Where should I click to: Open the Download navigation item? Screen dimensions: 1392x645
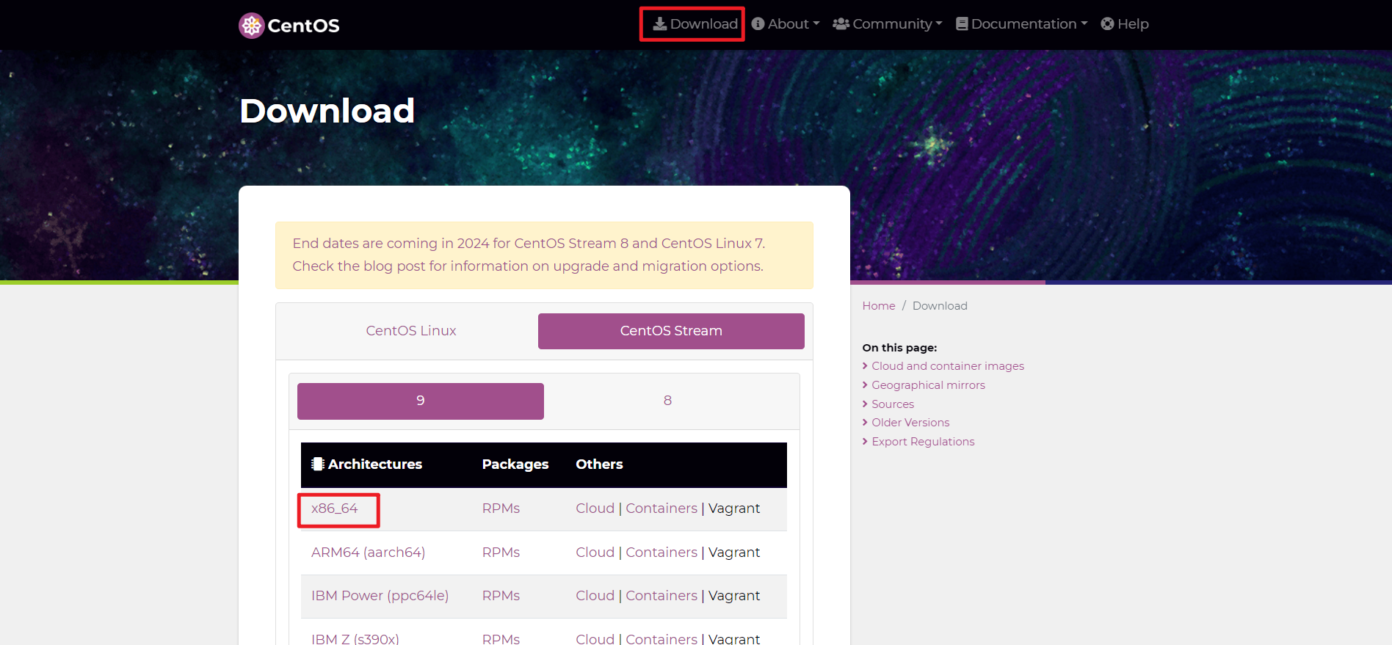coord(695,24)
